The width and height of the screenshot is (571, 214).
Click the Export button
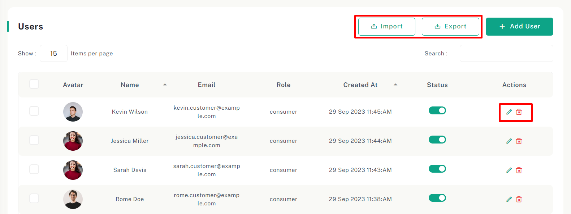click(450, 27)
